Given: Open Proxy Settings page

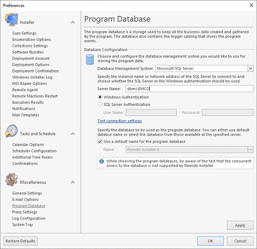Looking at the screenshot, I should pyautogui.click(x=25, y=212).
